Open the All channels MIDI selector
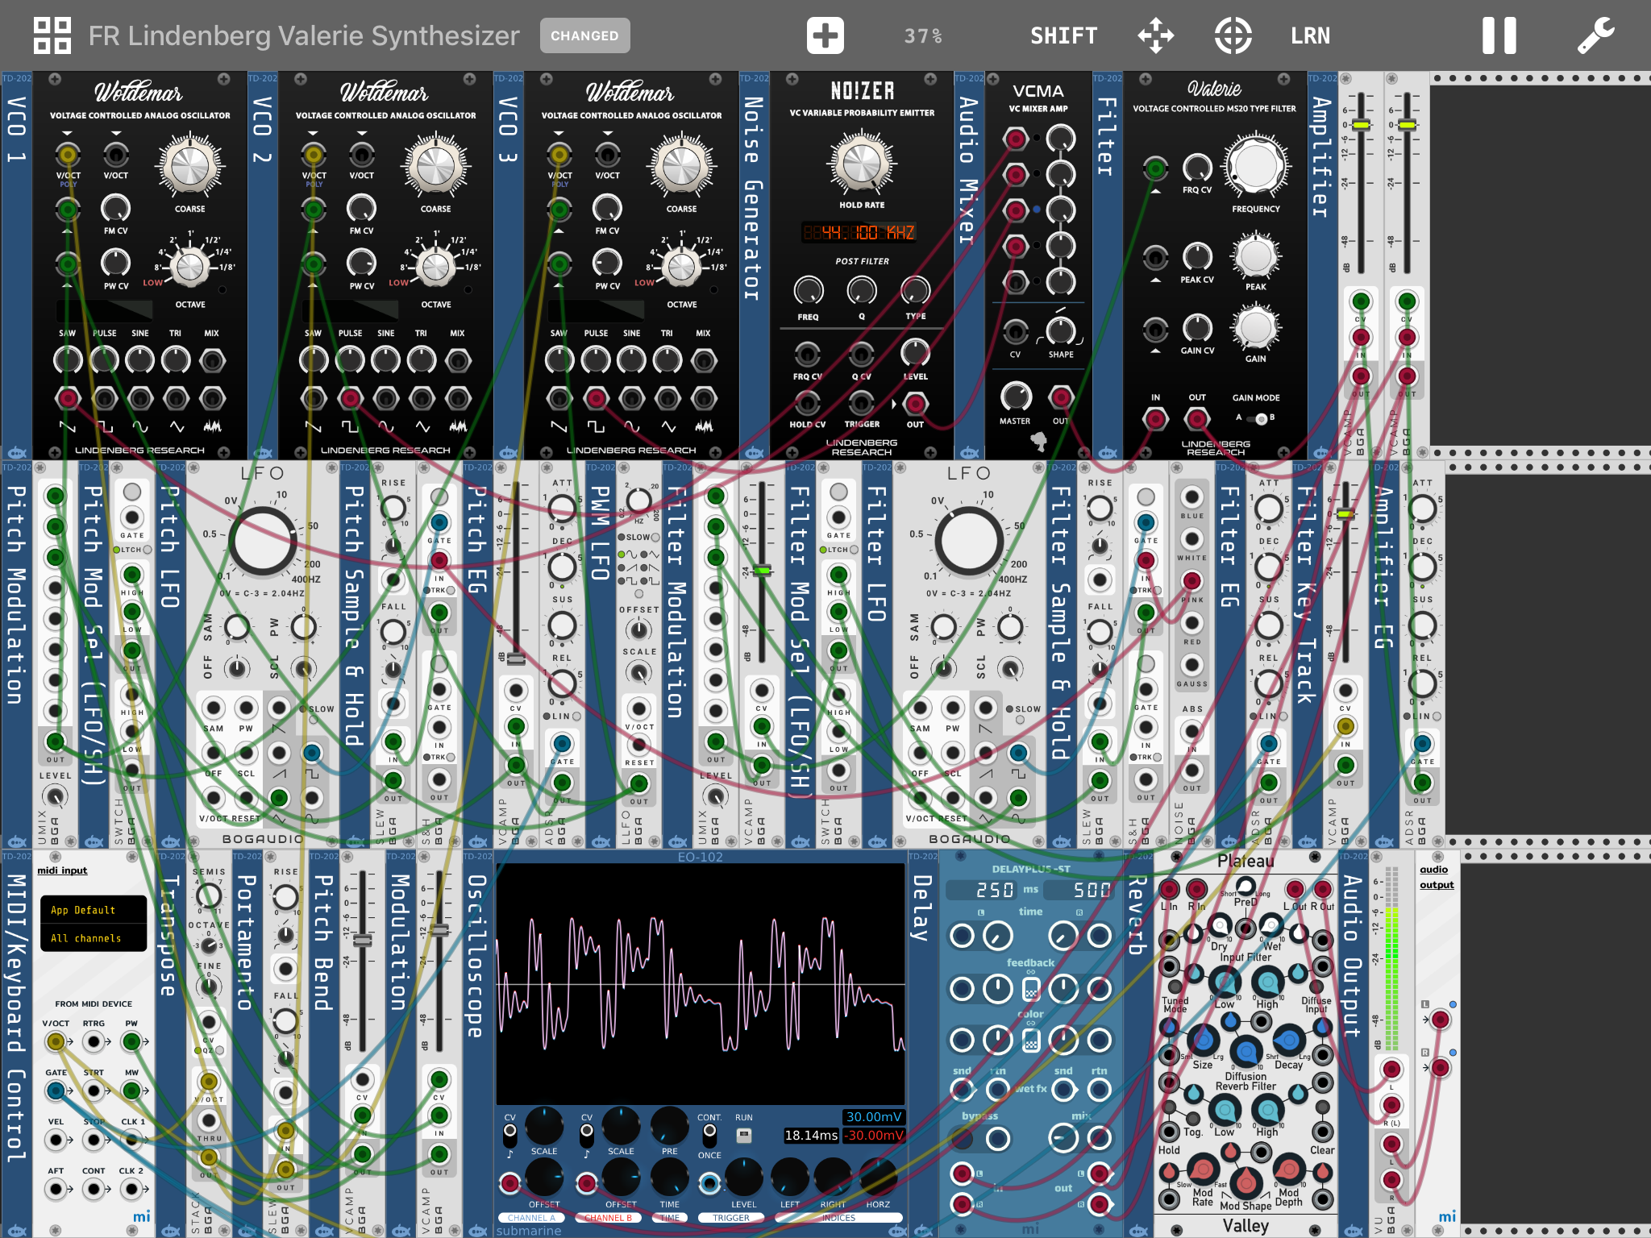 pyautogui.click(x=94, y=938)
